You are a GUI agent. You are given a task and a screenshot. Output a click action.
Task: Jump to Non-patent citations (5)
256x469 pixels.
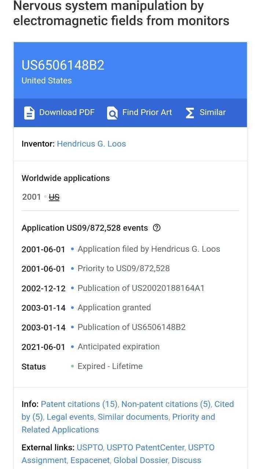tap(166, 404)
